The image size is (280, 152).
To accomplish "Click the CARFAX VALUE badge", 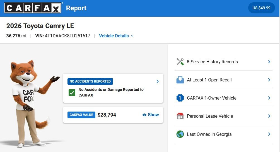I will (x=81, y=115).
